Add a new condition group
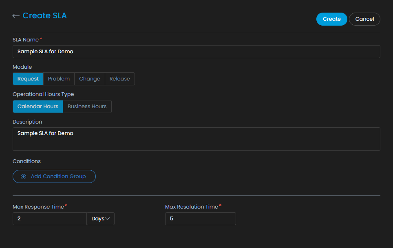 [x=54, y=176]
